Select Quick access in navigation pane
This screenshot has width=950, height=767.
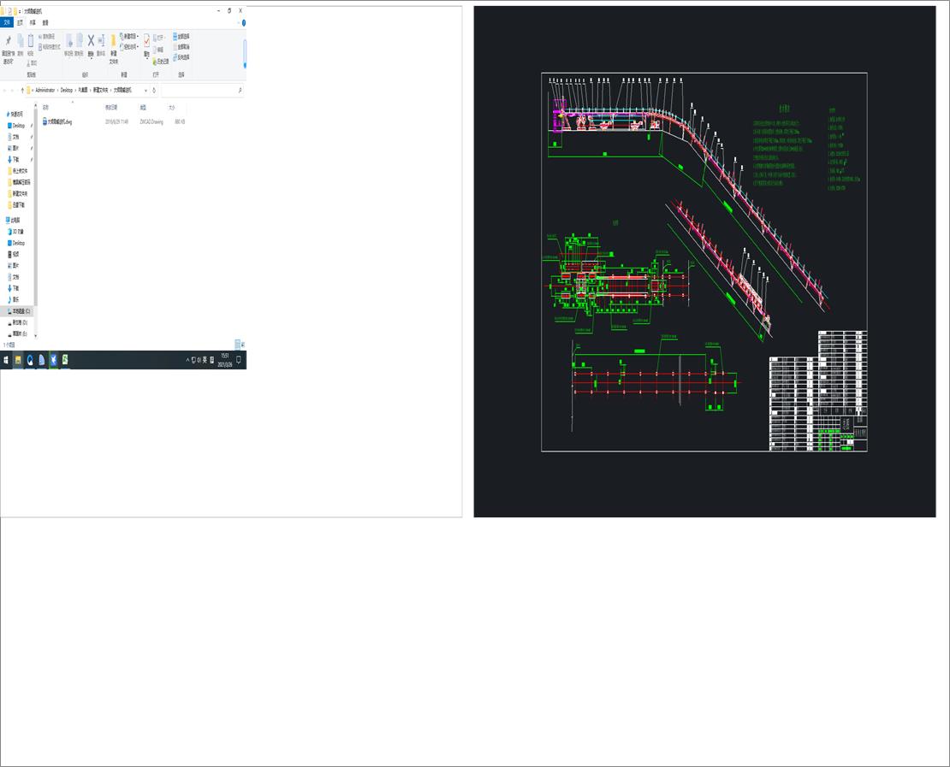pos(15,114)
